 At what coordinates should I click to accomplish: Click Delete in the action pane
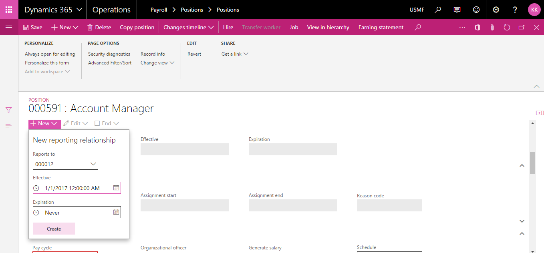tap(99, 27)
